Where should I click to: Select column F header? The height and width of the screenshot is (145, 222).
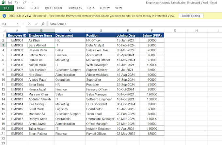152,31
